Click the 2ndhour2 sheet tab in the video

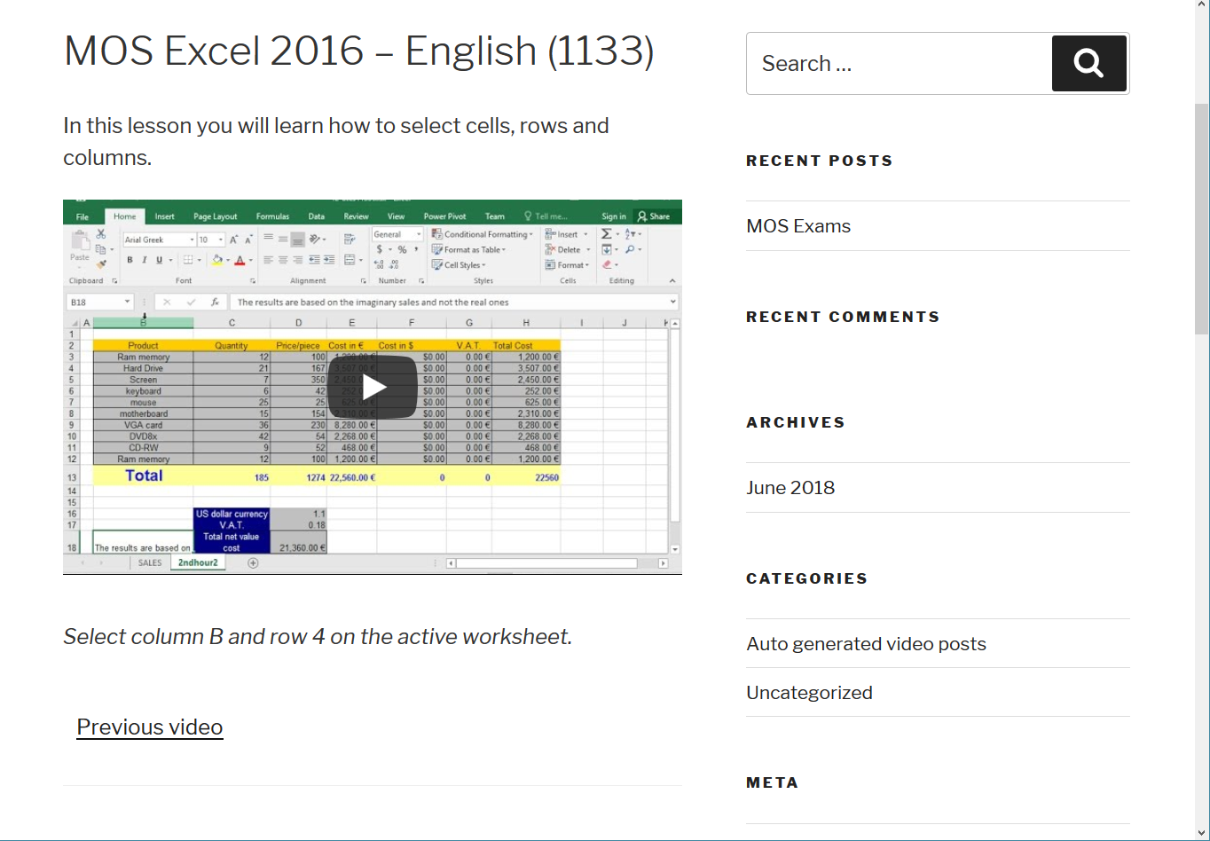198,562
